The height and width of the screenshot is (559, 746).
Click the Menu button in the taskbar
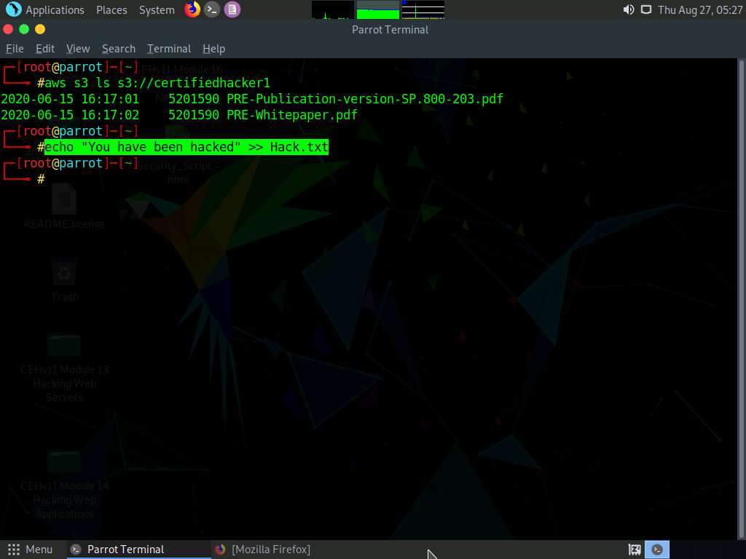[x=31, y=550]
